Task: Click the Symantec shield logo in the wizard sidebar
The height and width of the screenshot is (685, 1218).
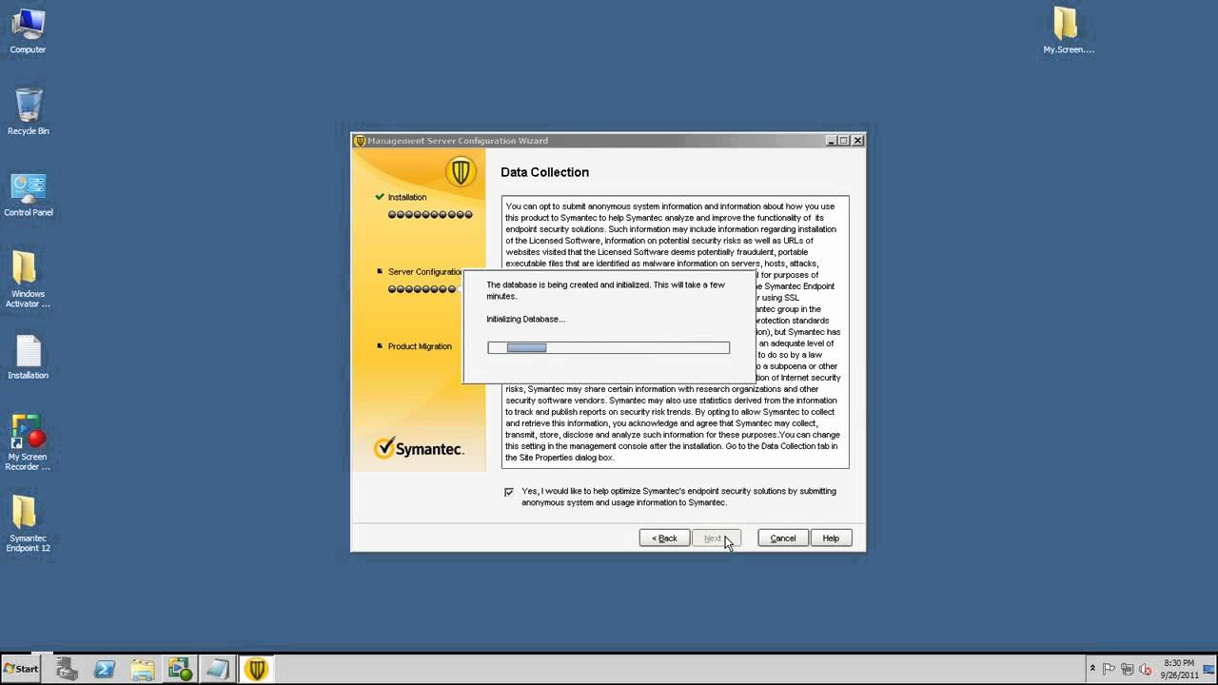Action: tap(461, 172)
